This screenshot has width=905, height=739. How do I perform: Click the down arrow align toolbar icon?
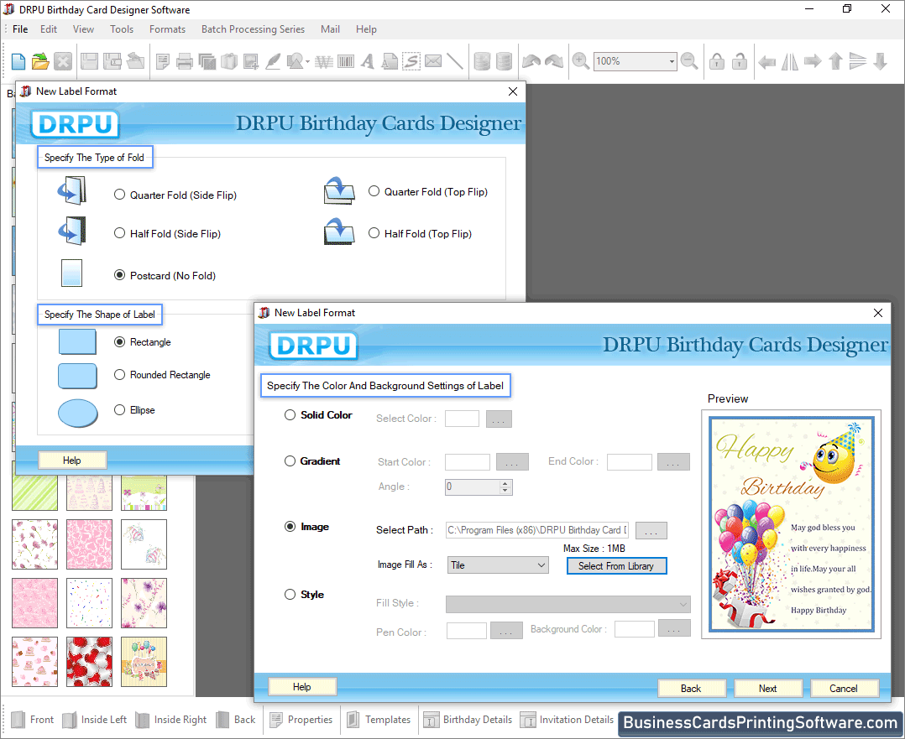click(x=880, y=61)
